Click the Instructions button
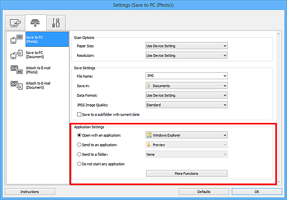Image resolution: width=287 pixels, height=200 pixels. (x=30, y=191)
